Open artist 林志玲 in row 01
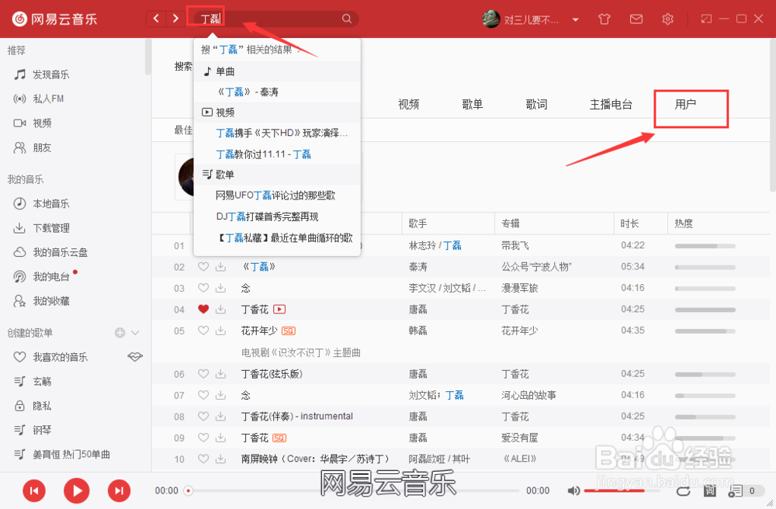Viewport: 776px width, 509px height. click(421, 245)
